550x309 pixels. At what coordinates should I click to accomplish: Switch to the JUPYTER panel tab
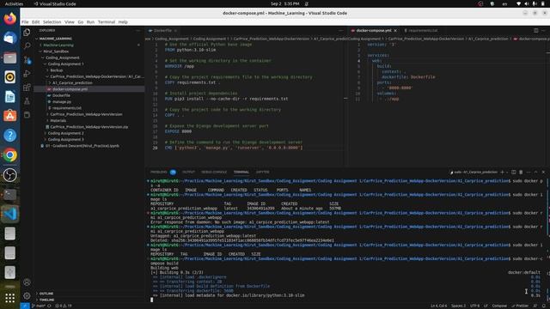tap(262, 172)
